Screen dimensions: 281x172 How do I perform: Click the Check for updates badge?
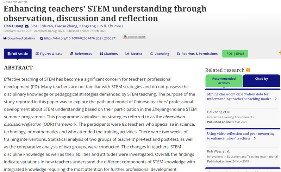tap(134, 37)
